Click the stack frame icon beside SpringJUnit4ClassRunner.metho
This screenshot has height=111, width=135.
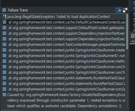point(4,61)
